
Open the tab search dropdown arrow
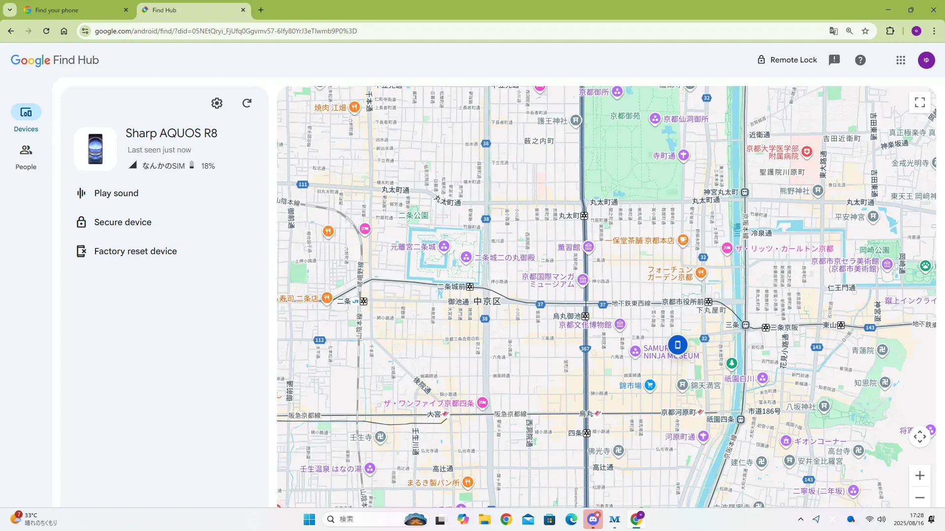[x=9, y=10]
